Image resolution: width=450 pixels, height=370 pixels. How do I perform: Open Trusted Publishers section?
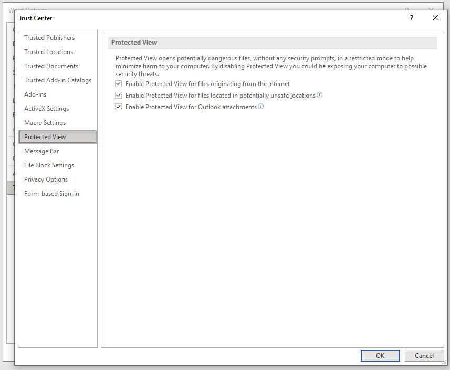[49, 38]
